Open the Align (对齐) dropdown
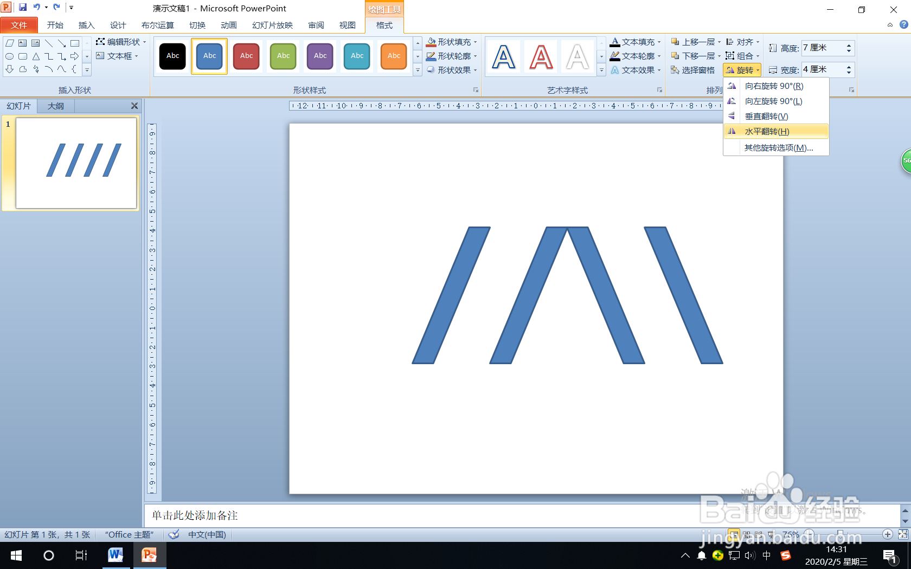This screenshot has height=569, width=911. pos(742,42)
